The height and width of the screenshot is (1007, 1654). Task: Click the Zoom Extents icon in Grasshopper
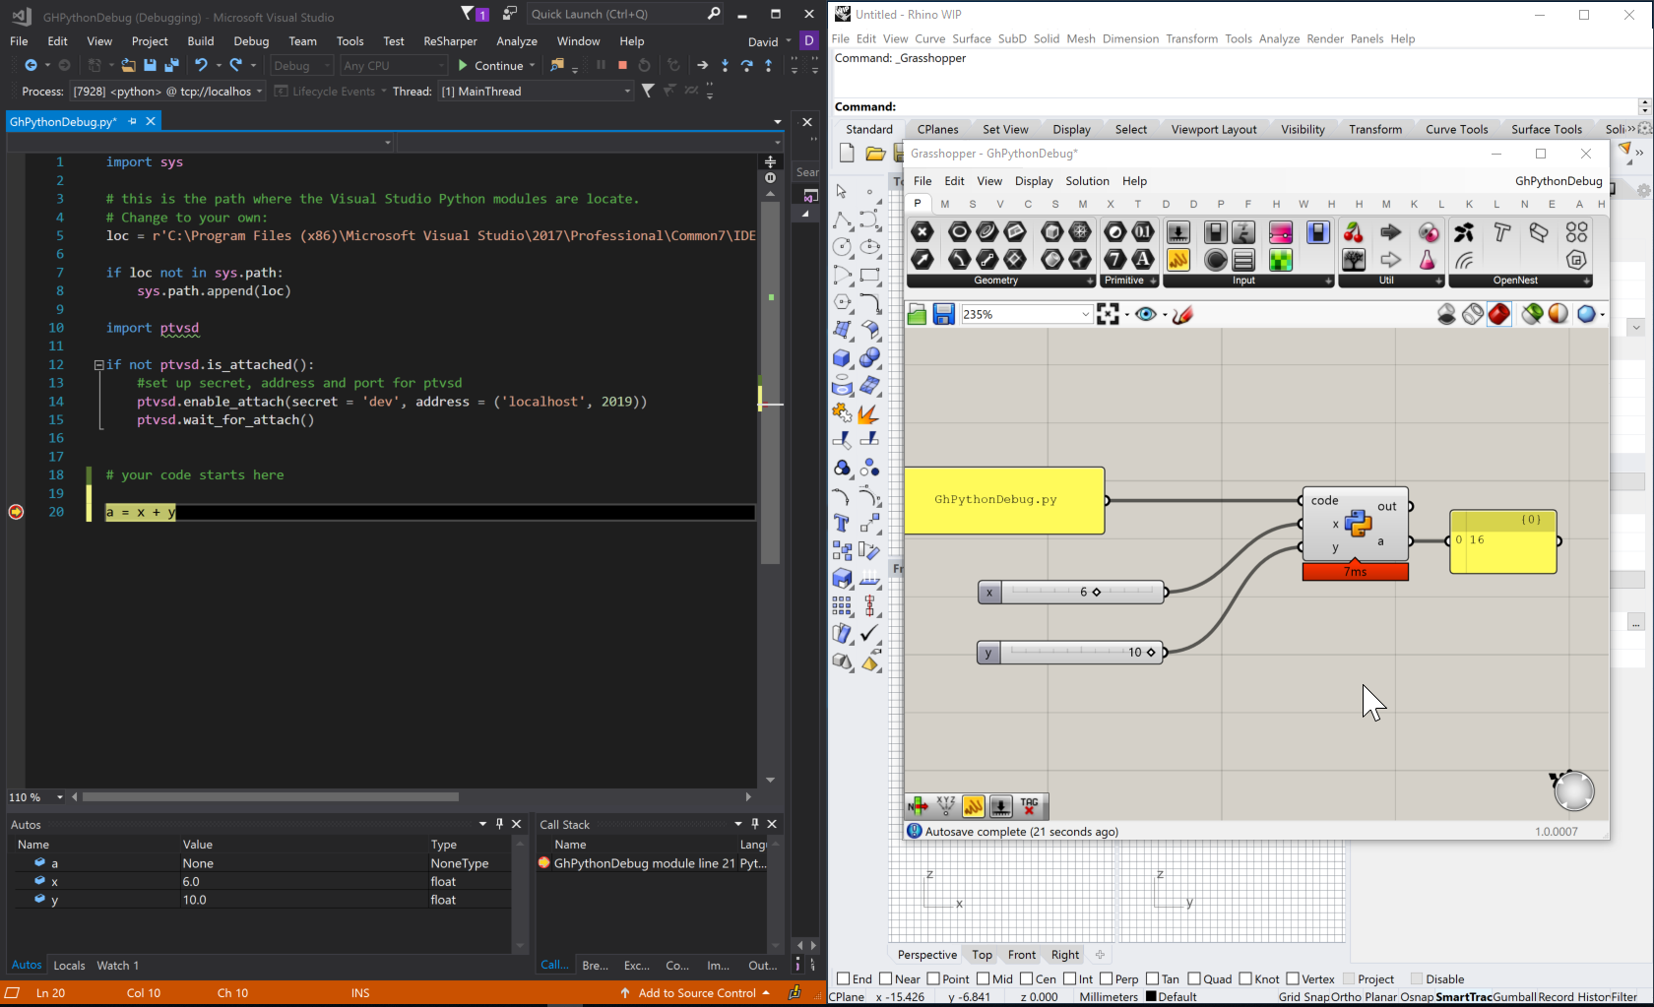coord(1108,314)
